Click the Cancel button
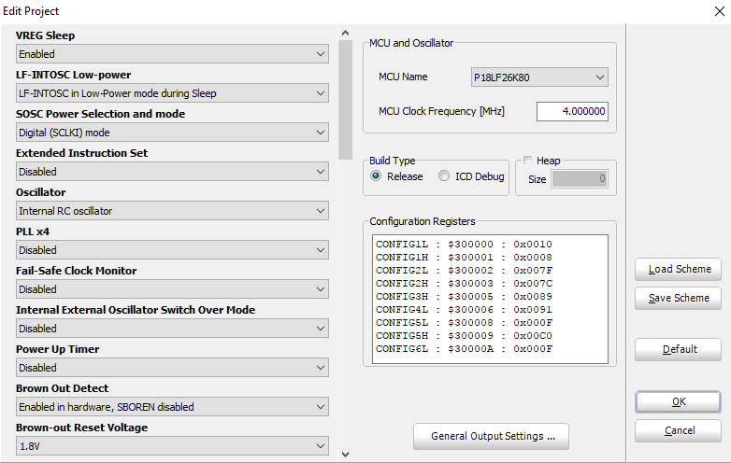 (x=678, y=430)
